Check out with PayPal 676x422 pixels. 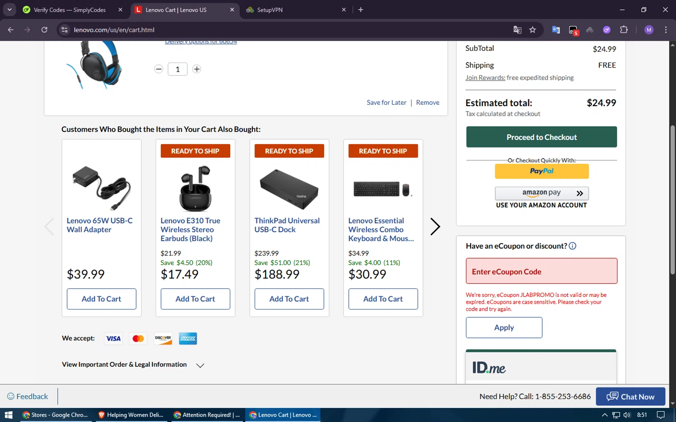pyautogui.click(x=542, y=171)
